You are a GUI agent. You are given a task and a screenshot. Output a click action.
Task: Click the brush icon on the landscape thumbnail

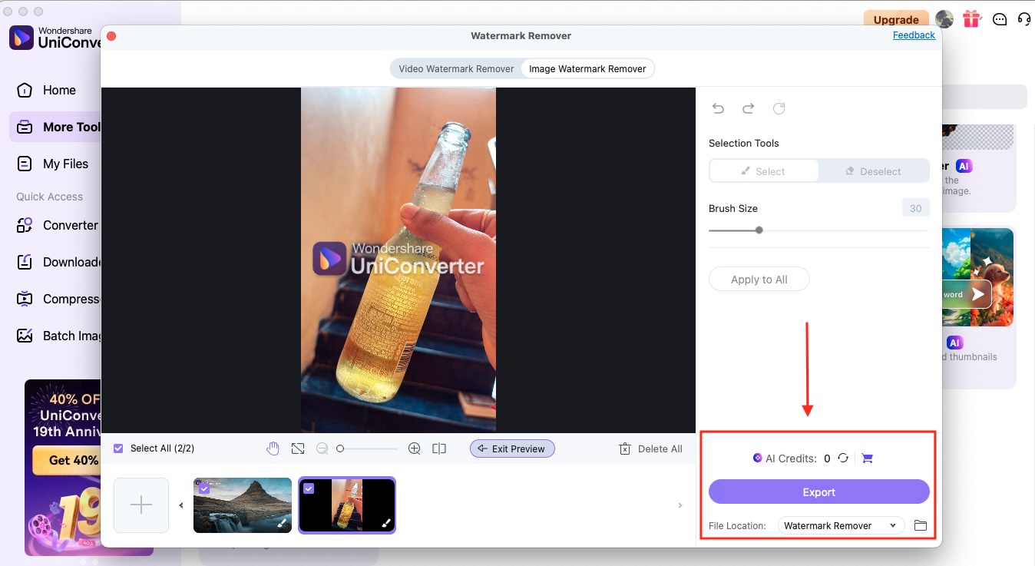(x=282, y=523)
